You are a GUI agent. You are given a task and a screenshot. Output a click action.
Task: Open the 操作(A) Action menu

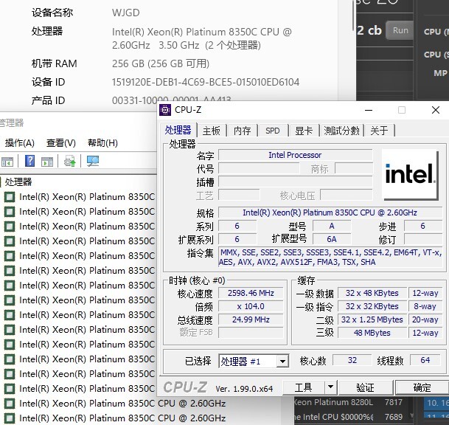19,142
